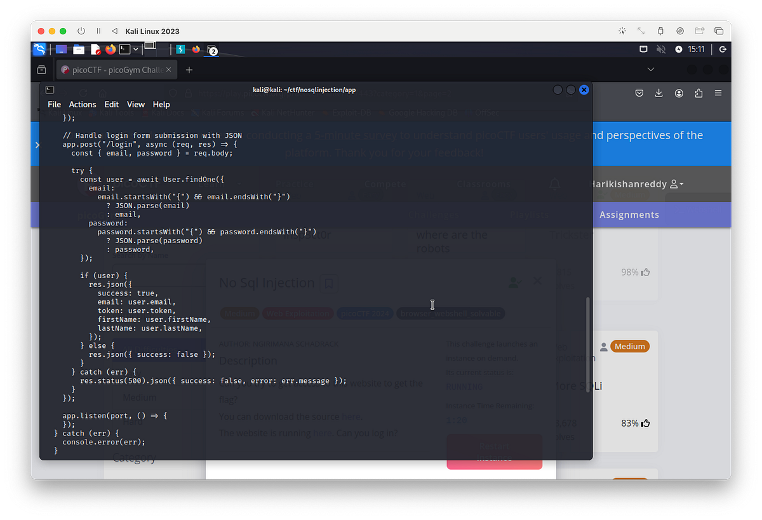Switch to the Assignments tab
This screenshot has width=762, height=520.
tap(629, 215)
